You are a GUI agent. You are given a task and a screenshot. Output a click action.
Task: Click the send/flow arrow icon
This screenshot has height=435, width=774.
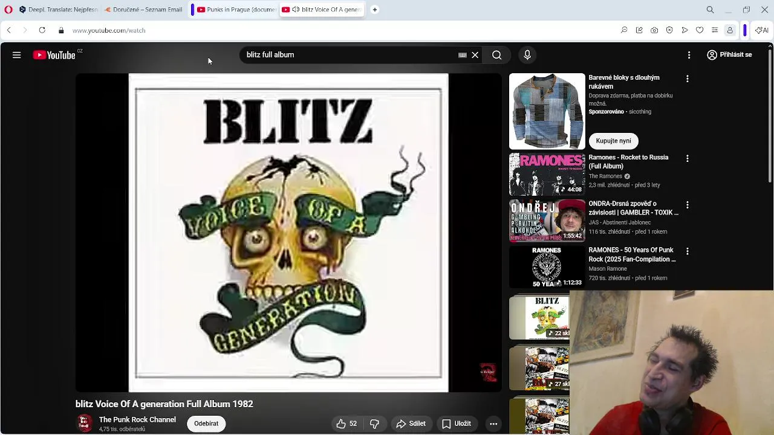pyautogui.click(x=685, y=30)
